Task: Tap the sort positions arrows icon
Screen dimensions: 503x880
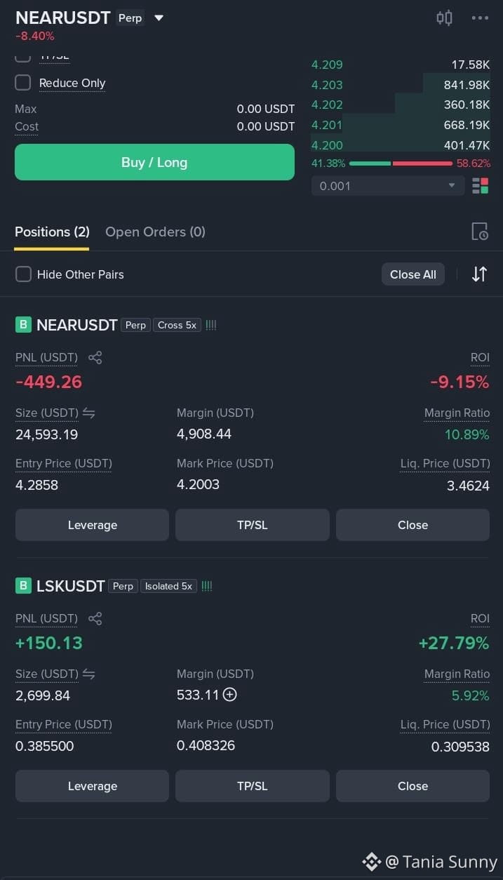Action: point(479,274)
